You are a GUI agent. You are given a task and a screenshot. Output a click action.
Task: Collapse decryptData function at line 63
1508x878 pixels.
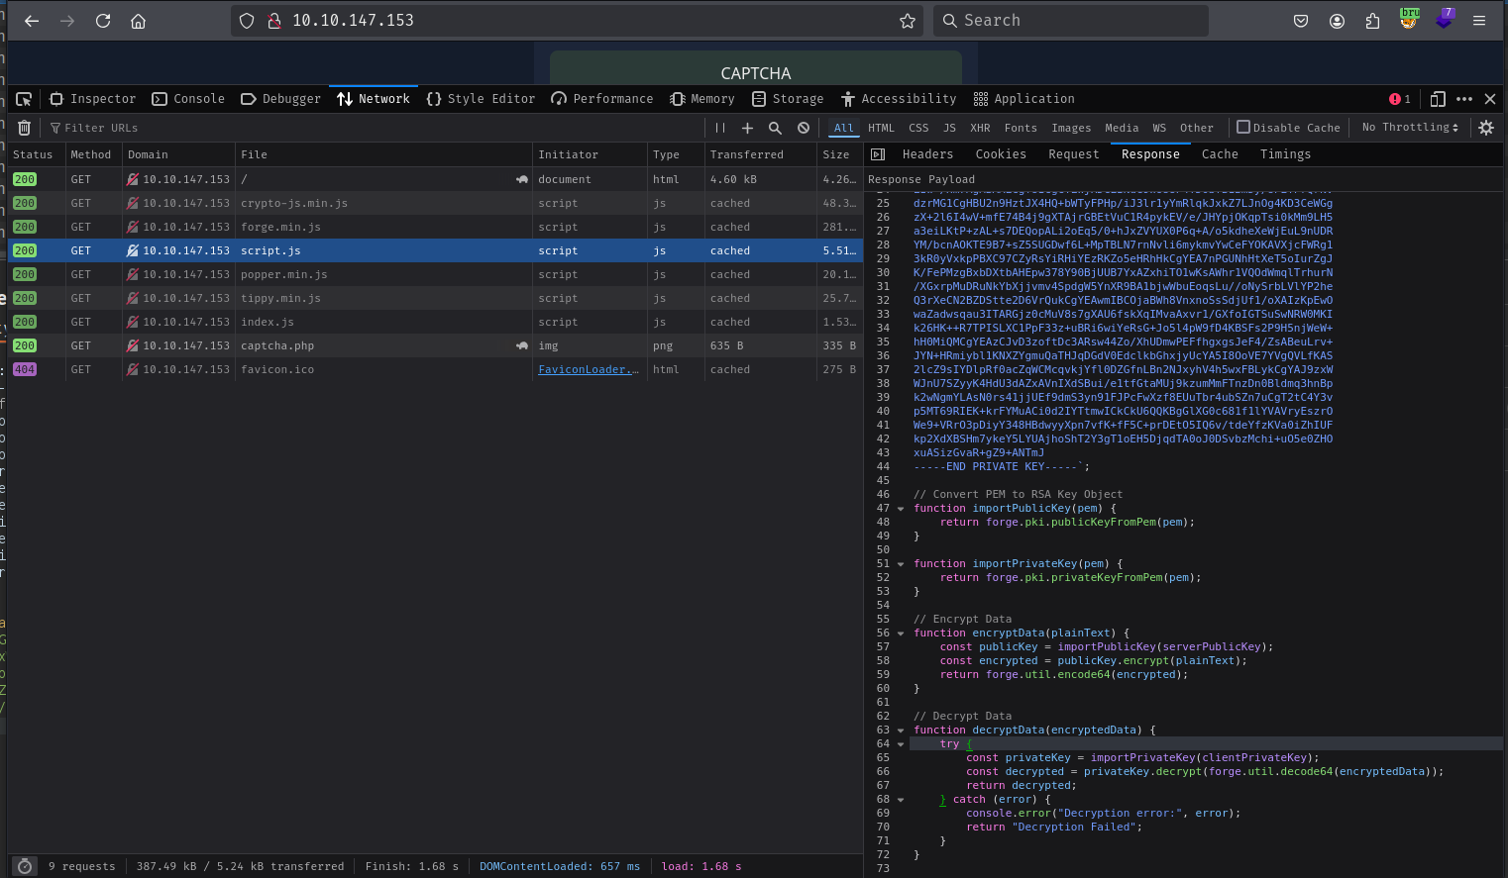pyautogui.click(x=901, y=731)
